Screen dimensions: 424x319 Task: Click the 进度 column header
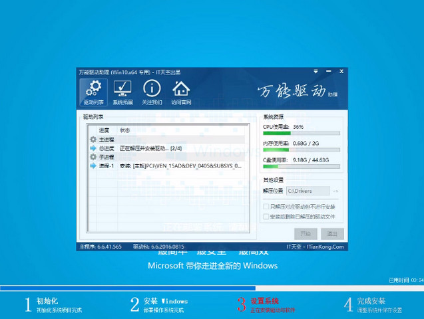pos(104,130)
